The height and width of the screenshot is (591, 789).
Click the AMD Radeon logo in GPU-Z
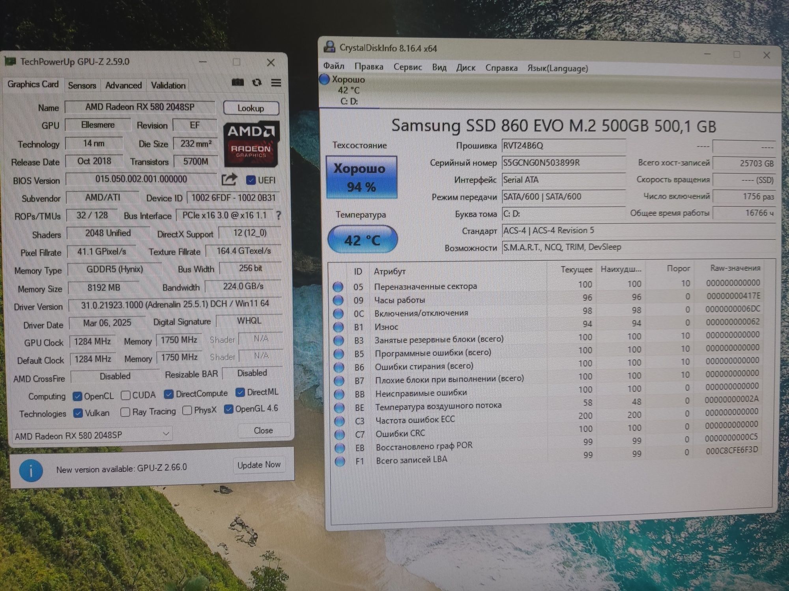(x=251, y=144)
